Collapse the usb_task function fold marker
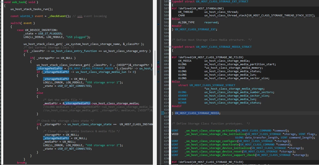Image resolution: width=319 pixels, height=165 pixels. click(x=2, y=2)
